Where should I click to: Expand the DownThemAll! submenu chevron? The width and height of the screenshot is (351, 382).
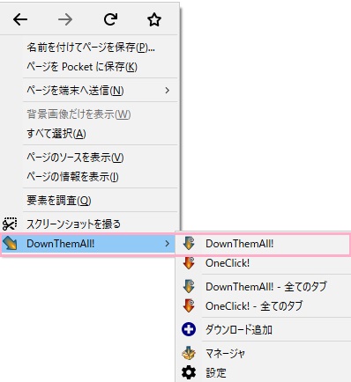tap(168, 244)
